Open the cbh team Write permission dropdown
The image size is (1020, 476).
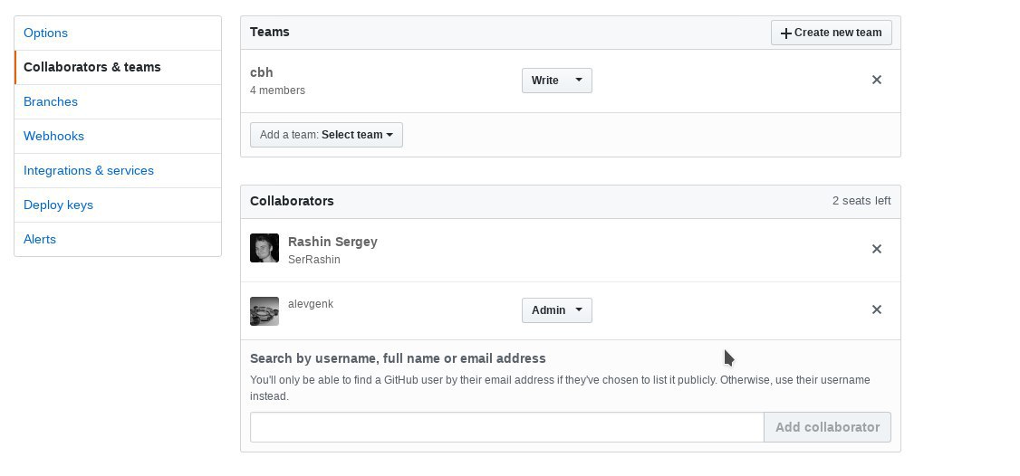(557, 81)
